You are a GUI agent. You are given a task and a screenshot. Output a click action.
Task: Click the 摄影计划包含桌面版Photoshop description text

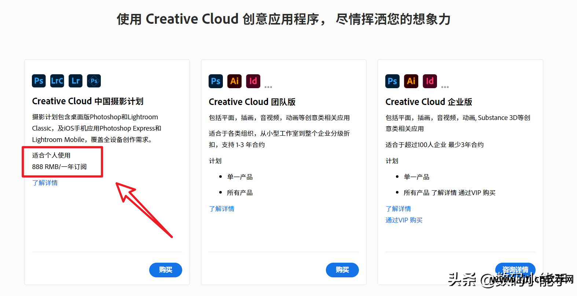(97, 128)
